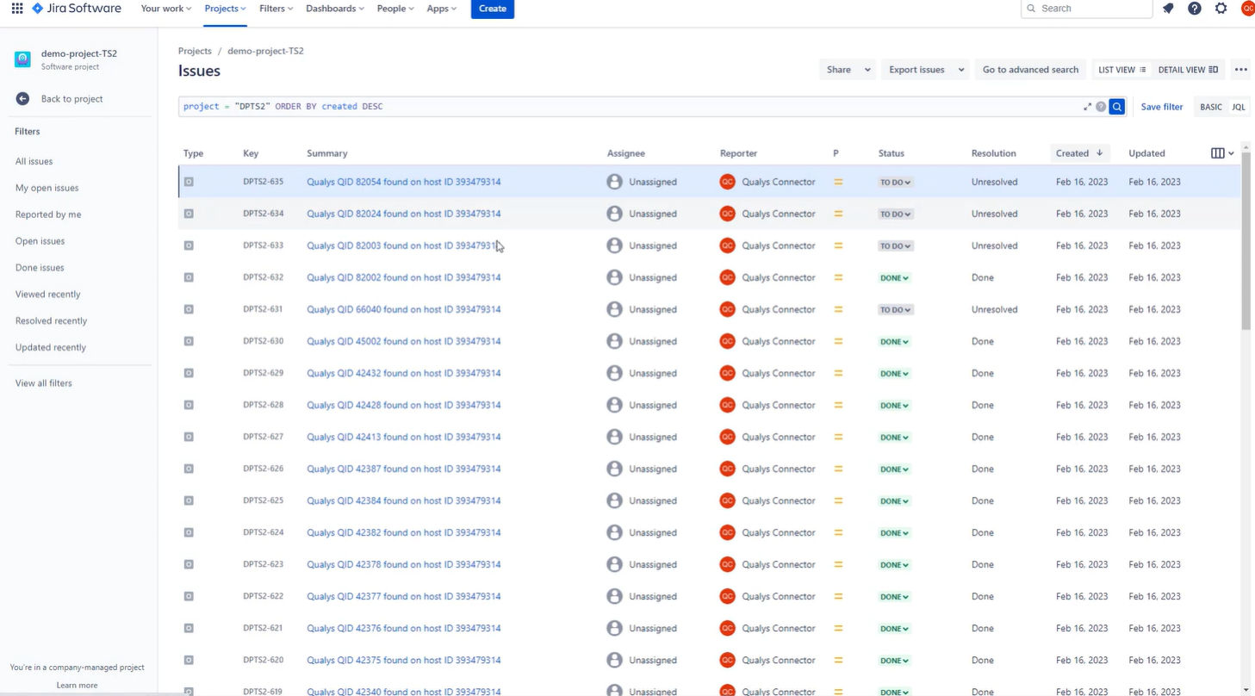Open the app switcher grid icon

pos(16,9)
